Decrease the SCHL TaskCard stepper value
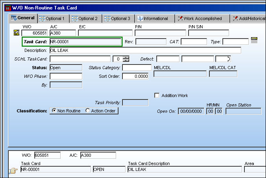The image size is (266, 178). (x=126, y=61)
